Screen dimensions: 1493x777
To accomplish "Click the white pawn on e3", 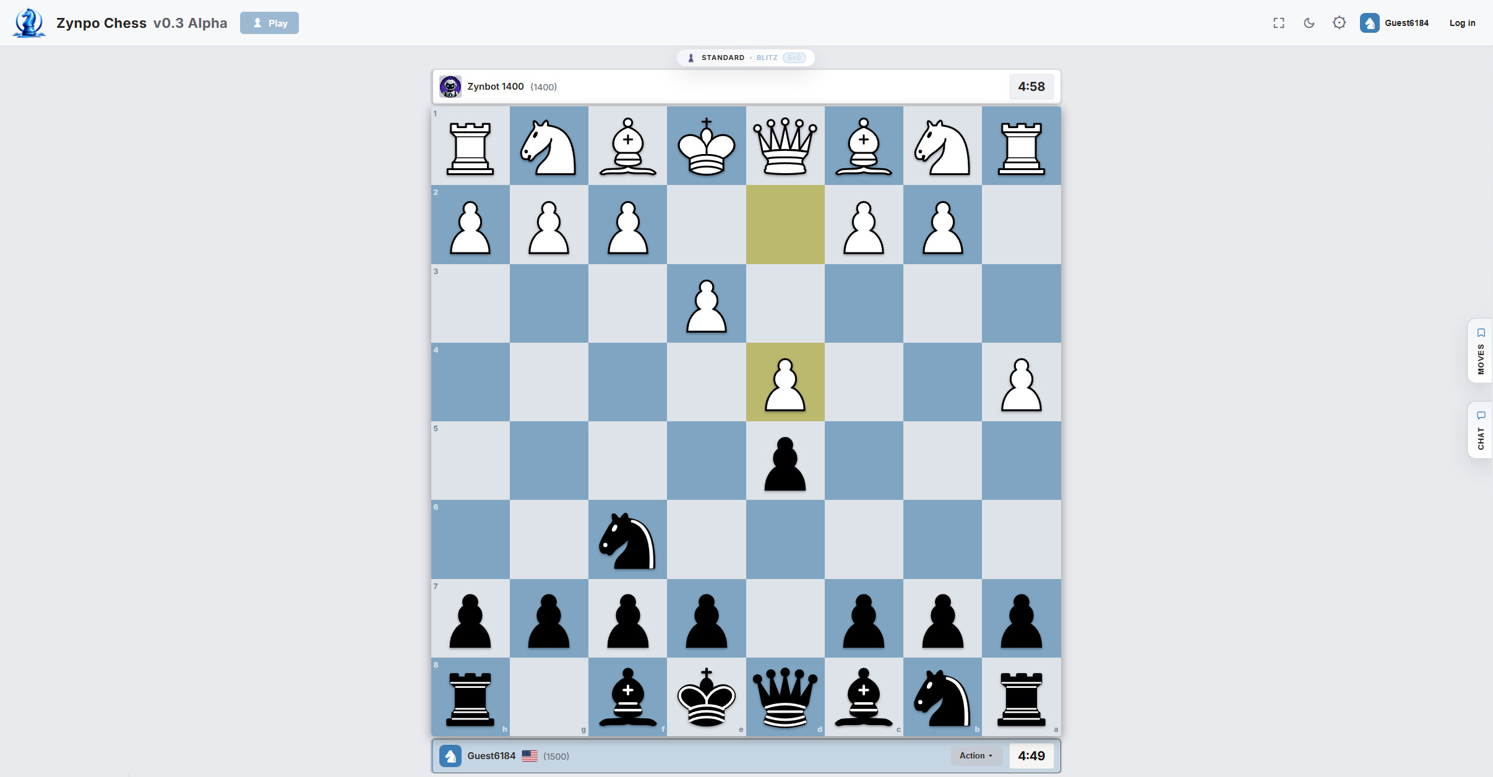I will pos(707,304).
